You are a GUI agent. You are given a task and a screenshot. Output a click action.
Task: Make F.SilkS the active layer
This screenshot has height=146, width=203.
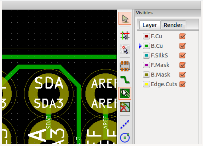[159, 55]
